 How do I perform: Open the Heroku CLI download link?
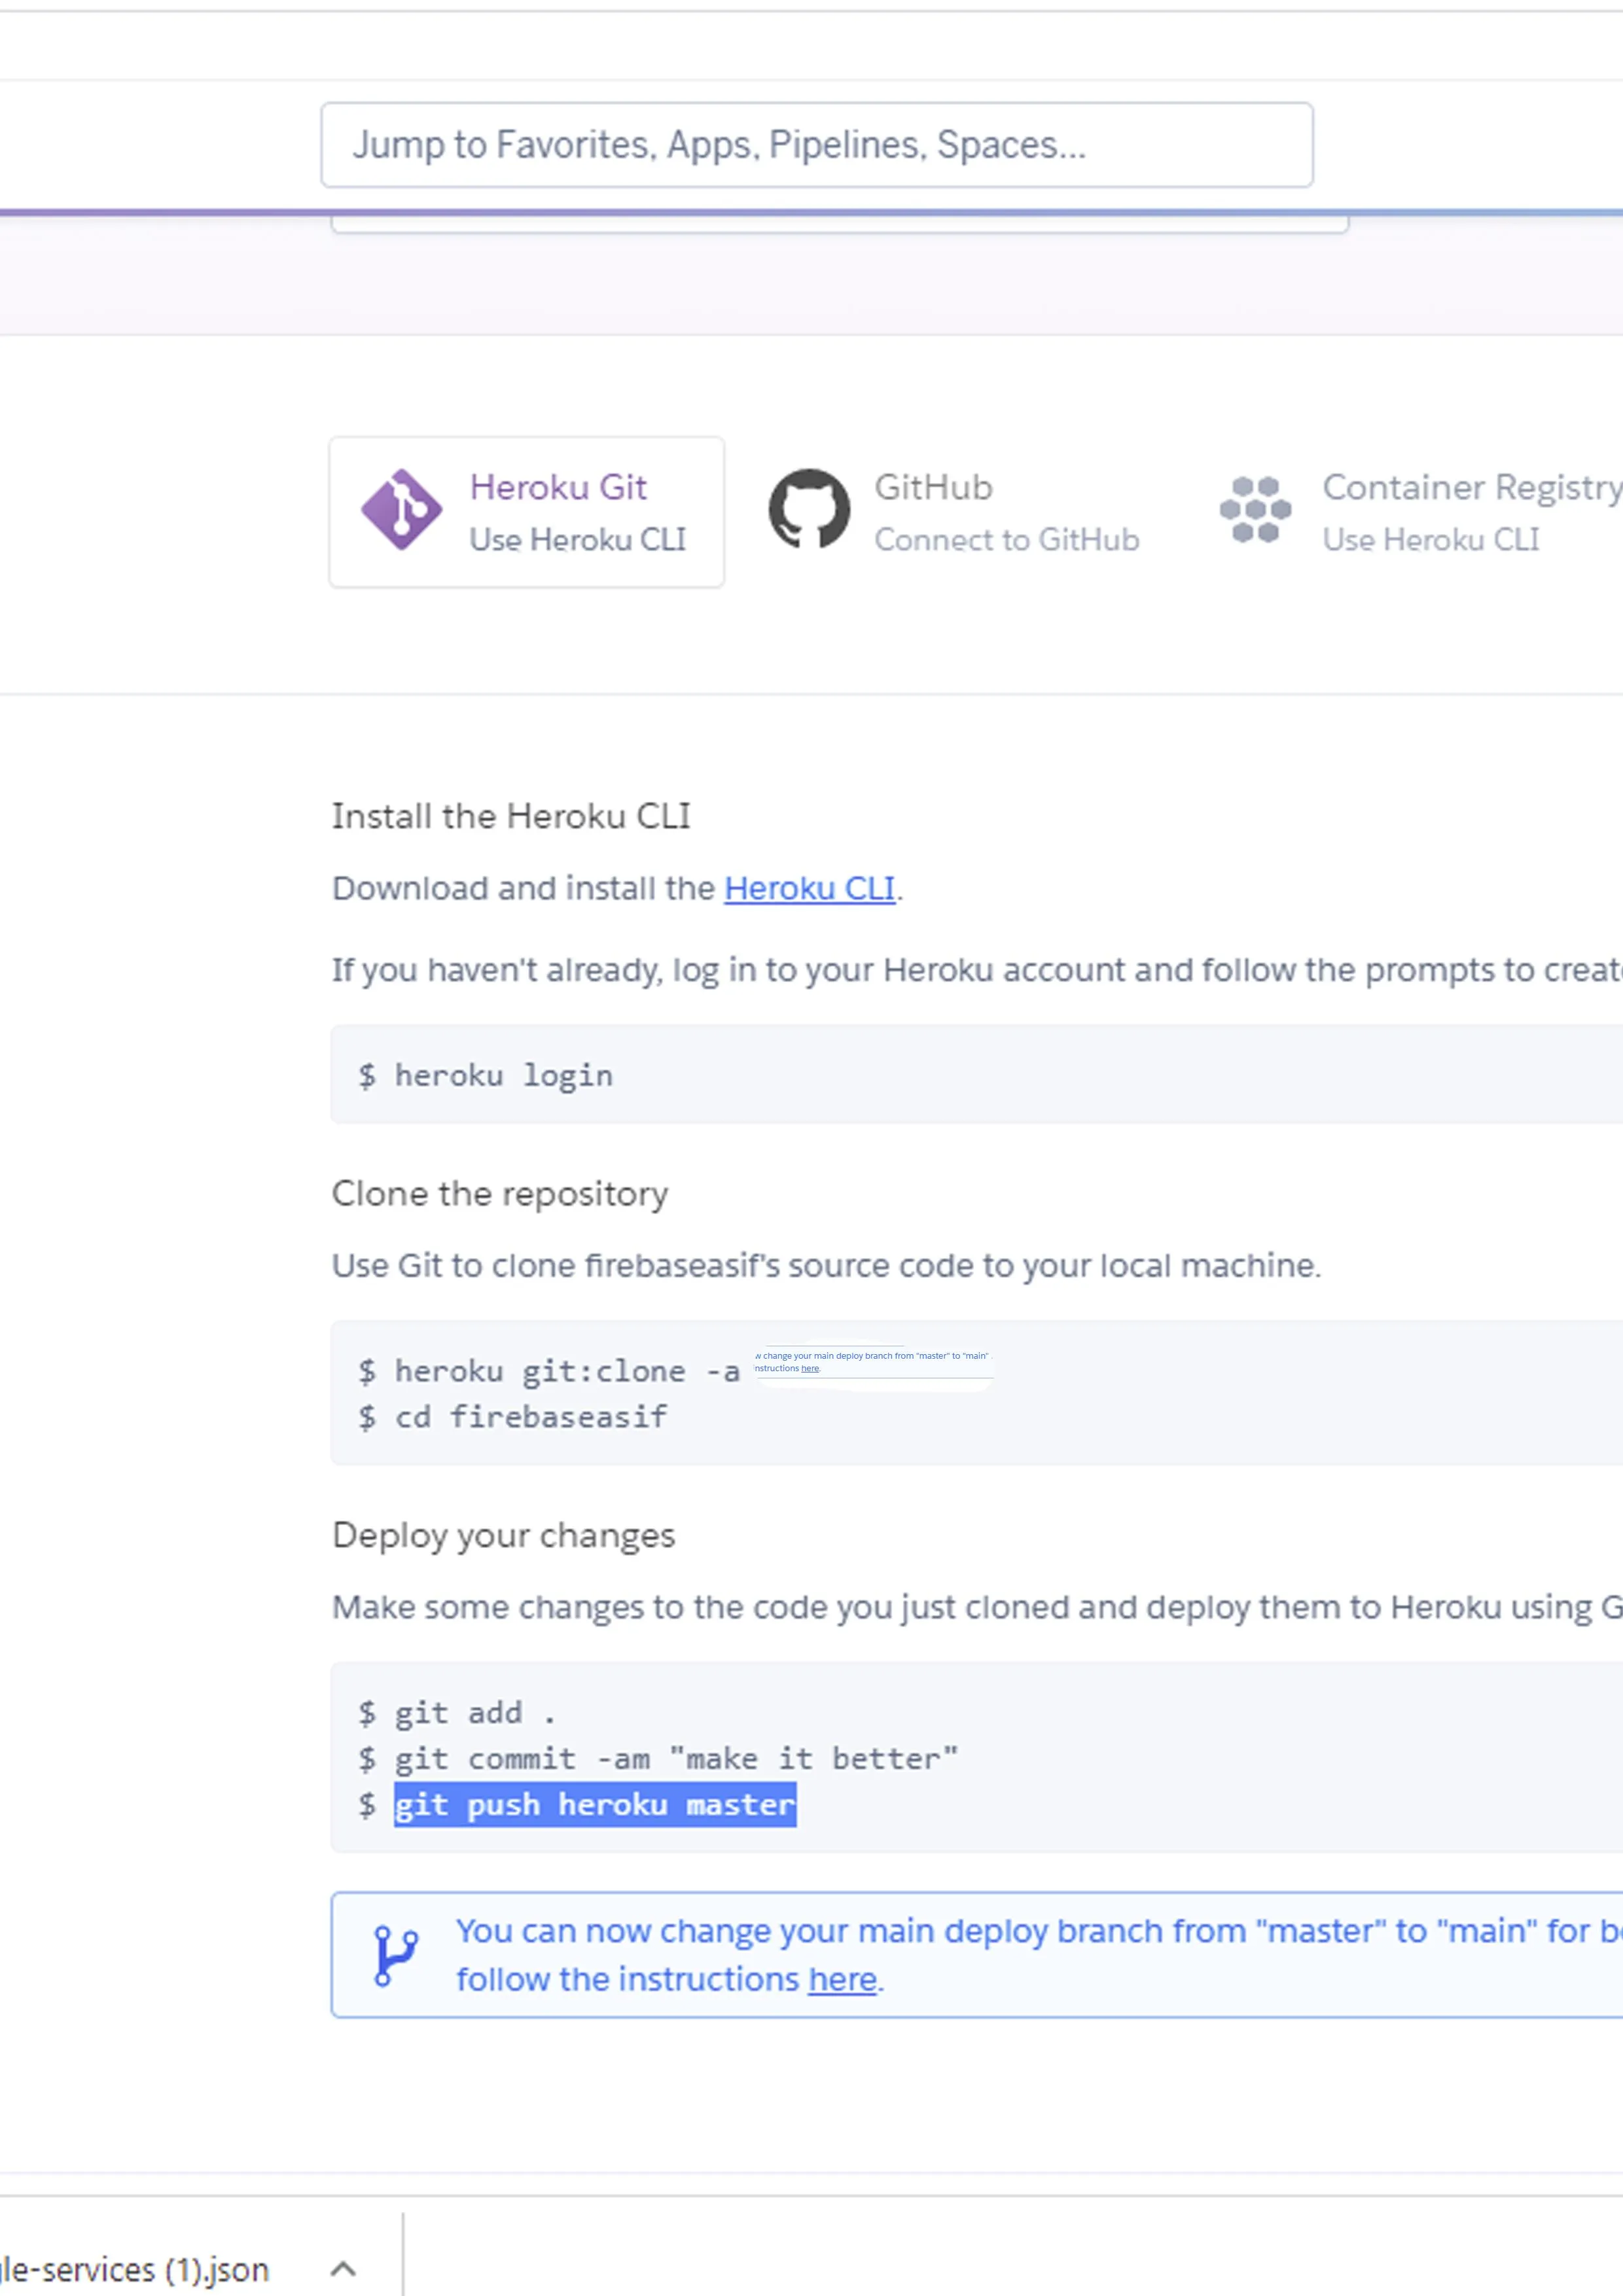click(809, 888)
